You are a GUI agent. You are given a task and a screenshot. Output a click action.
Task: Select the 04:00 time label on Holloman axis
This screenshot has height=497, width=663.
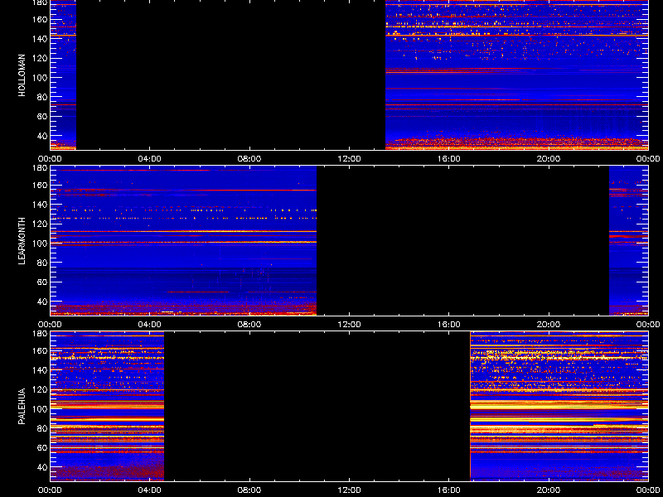click(150, 159)
